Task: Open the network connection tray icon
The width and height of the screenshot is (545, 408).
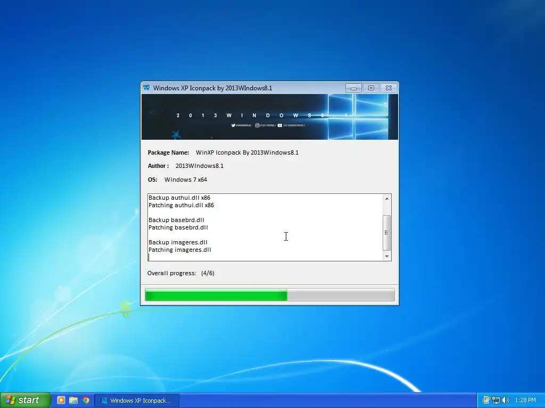Action: 496,400
